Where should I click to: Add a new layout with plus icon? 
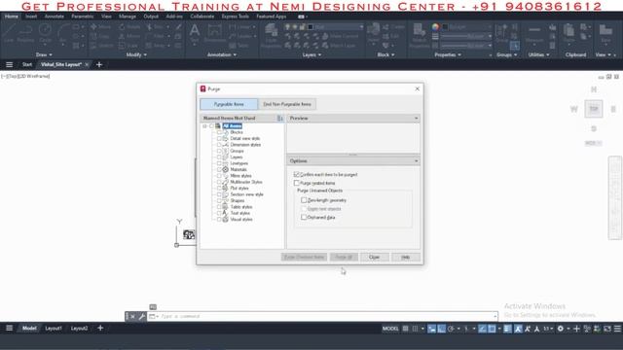point(100,328)
